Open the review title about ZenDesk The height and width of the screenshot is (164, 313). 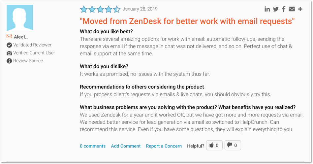(x=187, y=21)
